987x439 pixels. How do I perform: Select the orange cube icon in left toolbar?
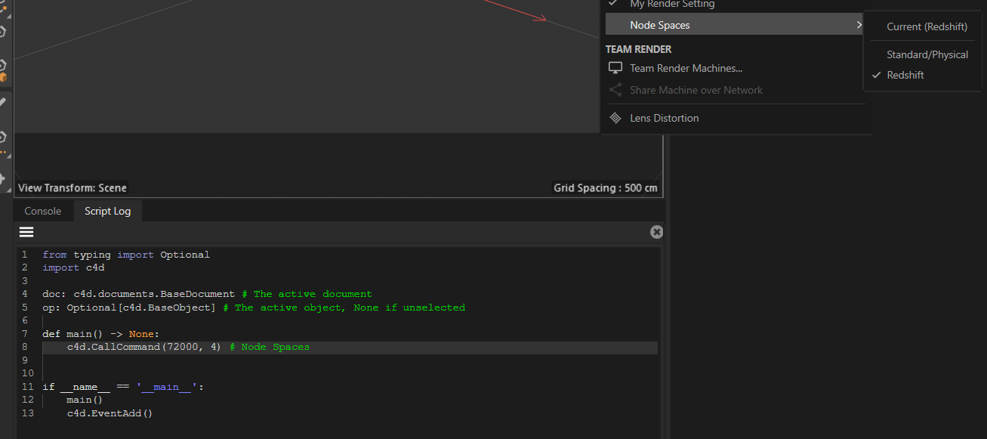click(x=3, y=76)
